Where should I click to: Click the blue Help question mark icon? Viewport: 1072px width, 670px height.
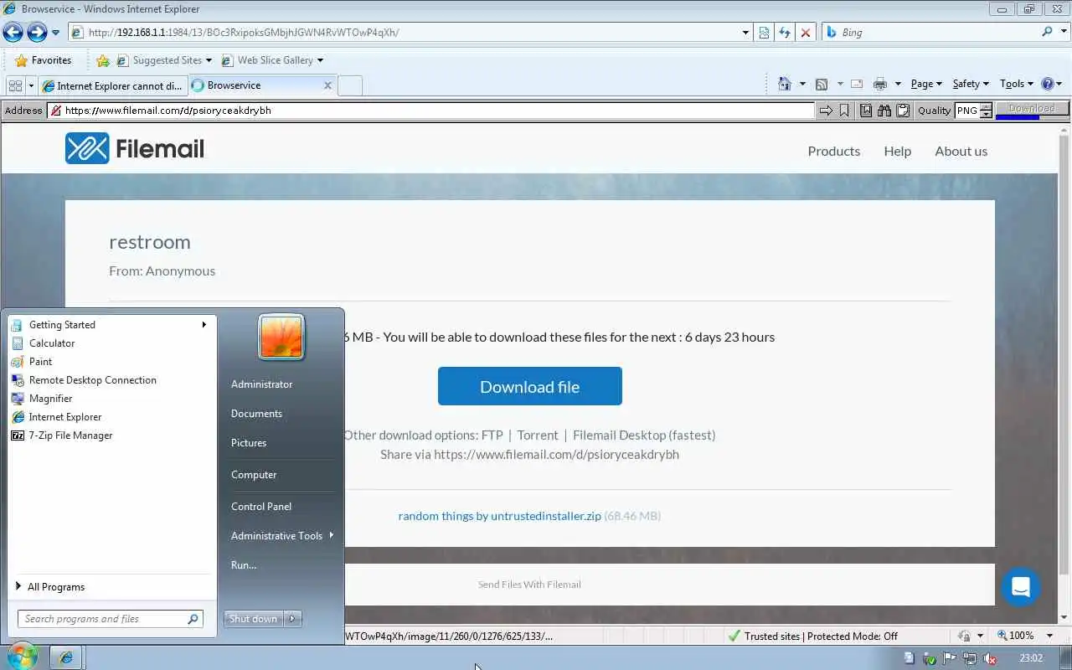click(1047, 84)
